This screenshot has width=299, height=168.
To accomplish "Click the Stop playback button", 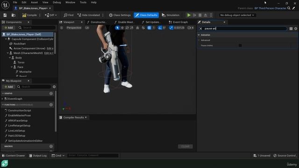I will 200,15.
